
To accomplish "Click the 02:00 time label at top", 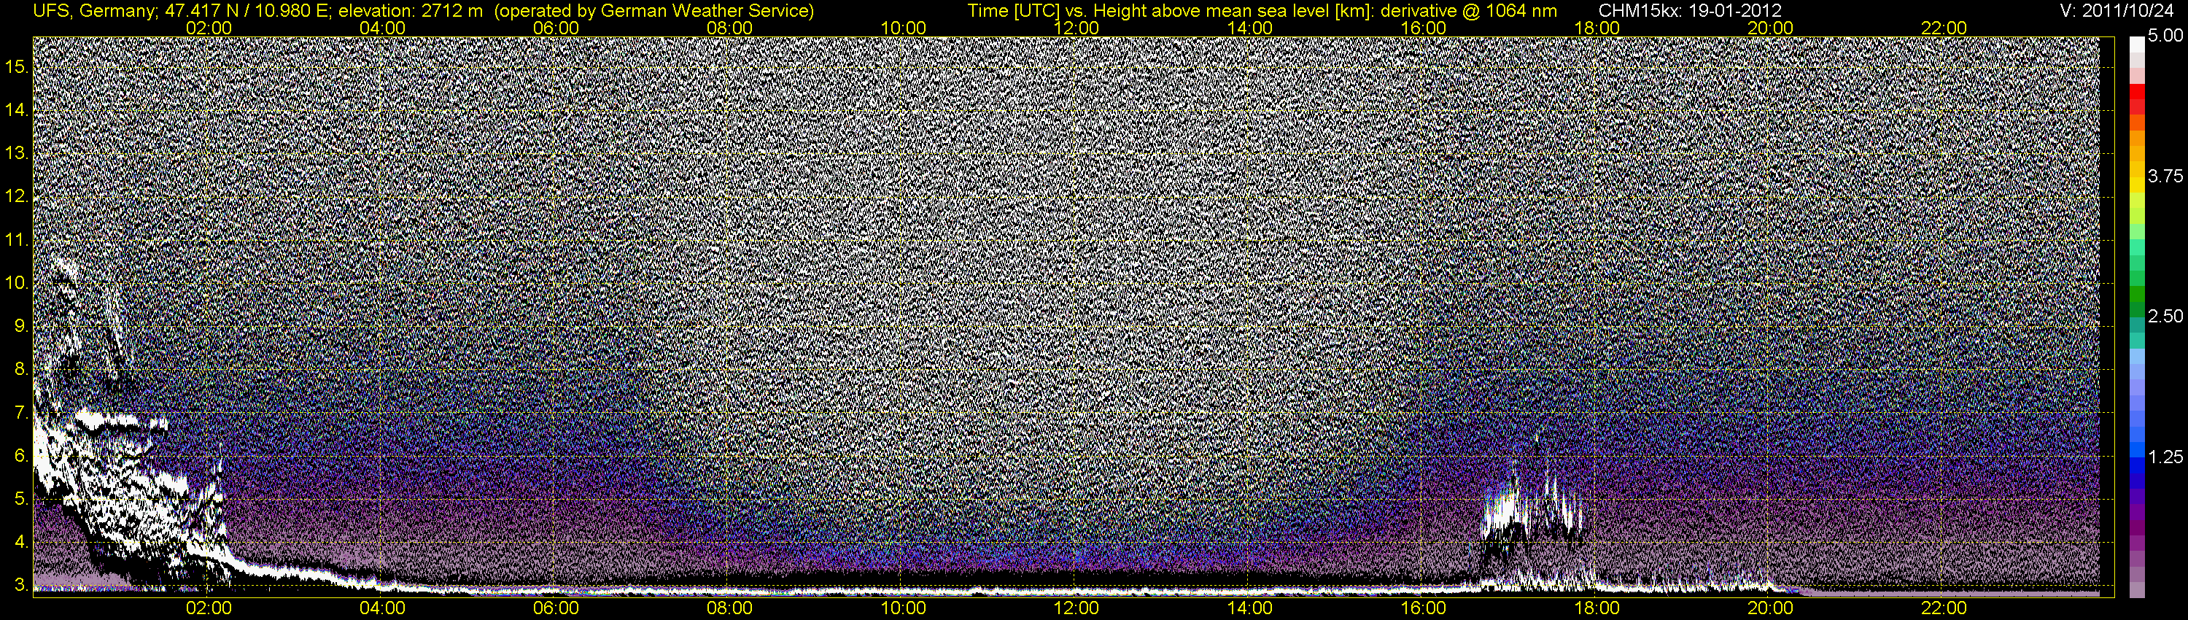I will [208, 28].
